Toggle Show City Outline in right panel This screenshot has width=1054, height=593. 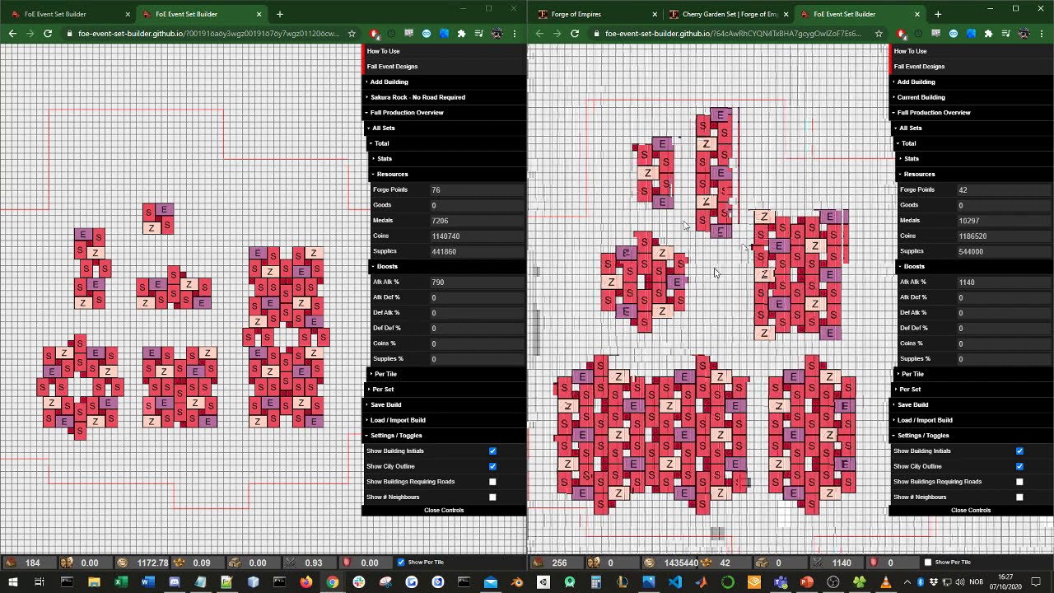click(x=1019, y=466)
